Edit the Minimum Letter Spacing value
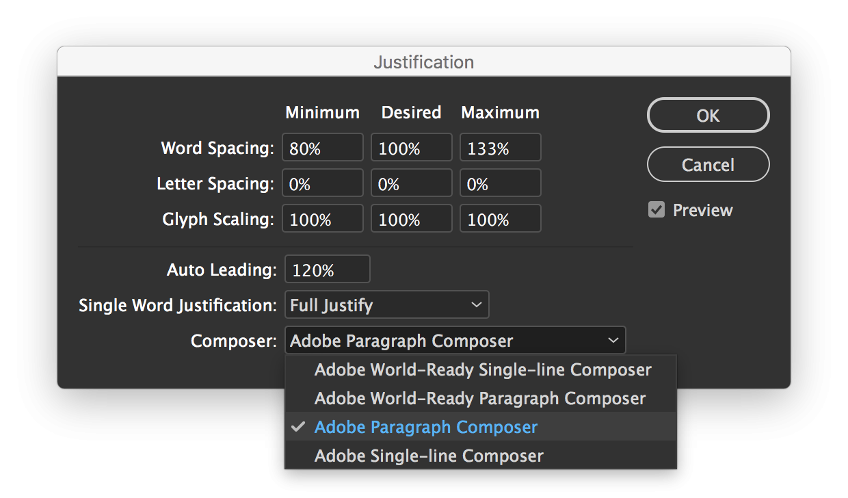The width and height of the screenshot is (848, 498). click(x=322, y=183)
